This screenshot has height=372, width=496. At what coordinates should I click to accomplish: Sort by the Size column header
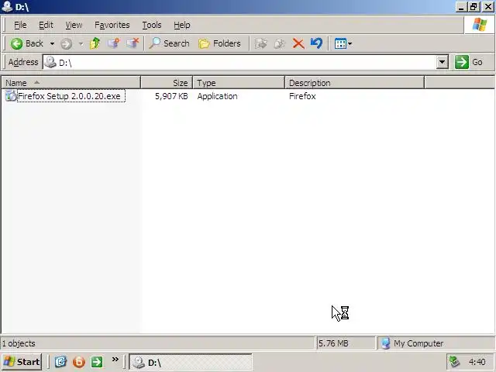tap(167, 83)
